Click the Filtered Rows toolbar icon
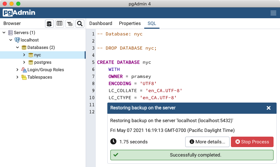Image resolution: width=280 pixels, height=167 pixels. 70,24
